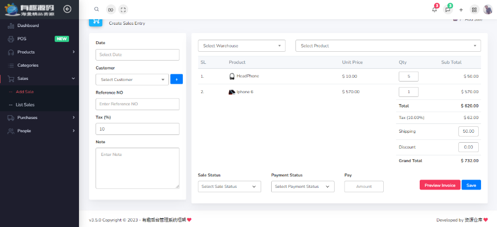Click the POS printer icon
The image size is (497, 227).
pos(11,39)
